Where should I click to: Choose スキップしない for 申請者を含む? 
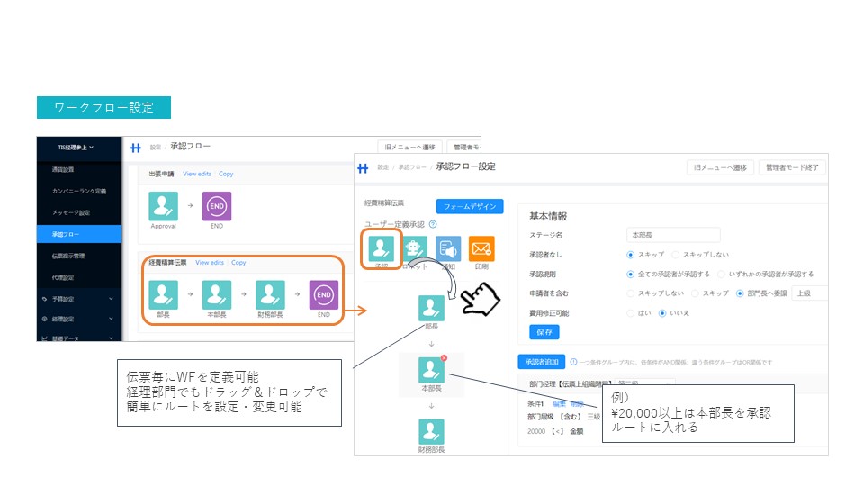click(630, 293)
